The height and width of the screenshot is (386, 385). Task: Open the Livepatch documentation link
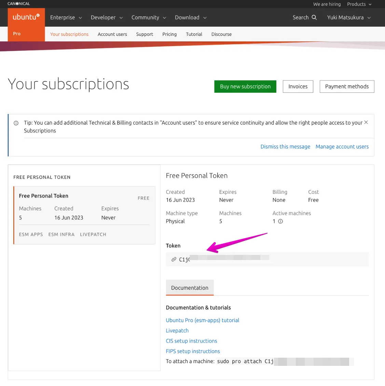click(x=177, y=330)
